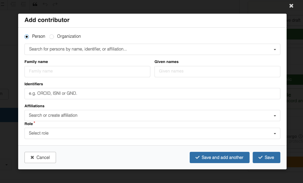Click the X icon on Cancel button
The width and height of the screenshot is (303, 183).
tap(32, 157)
